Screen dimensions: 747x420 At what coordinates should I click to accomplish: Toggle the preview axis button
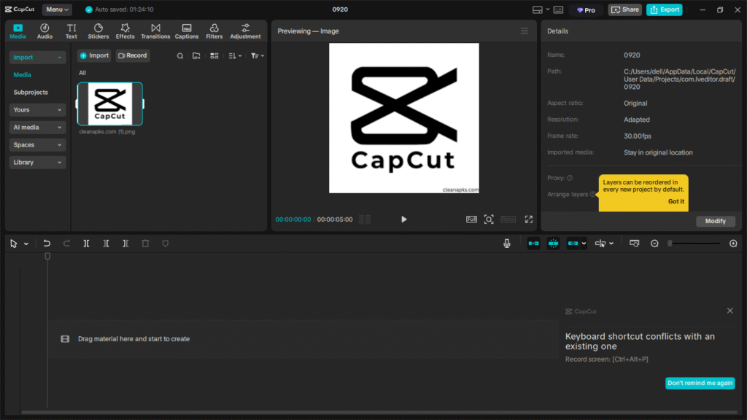pos(600,244)
